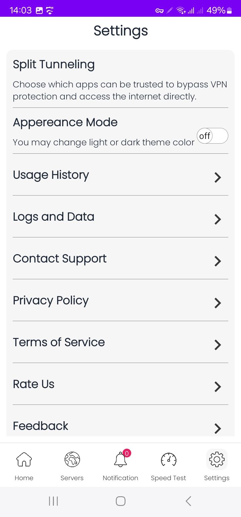Click the chevron next to Rate Us
Screen dimensions: 241x517
click(218, 387)
